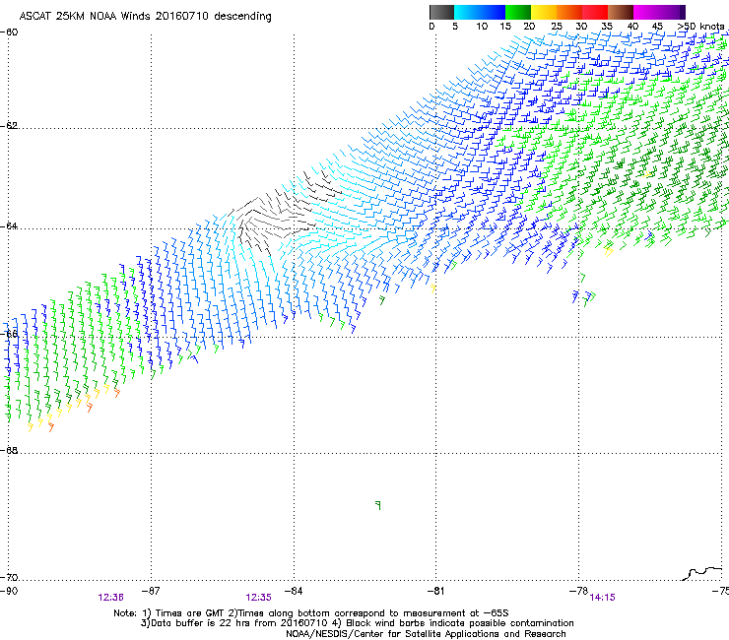This screenshot has height=640, width=729.
Task: Click the -60 latitude axis label
Action: (9, 32)
